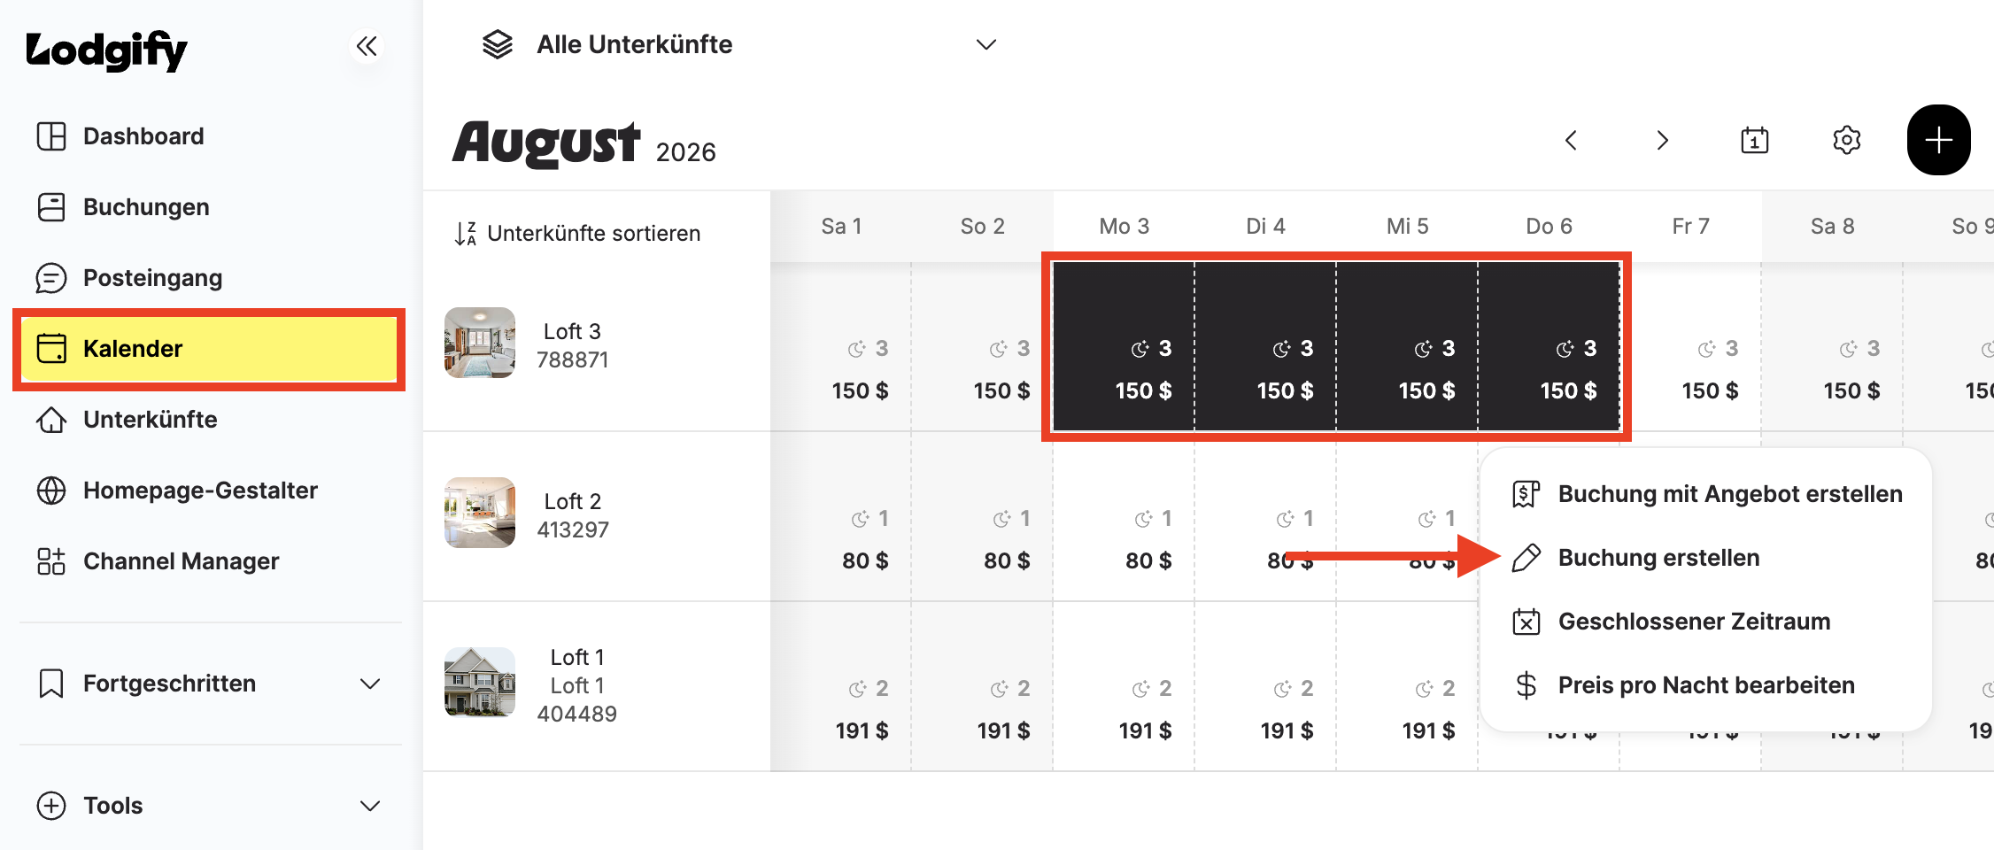Jump to today using calendar icon
The width and height of the screenshot is (1994, 850).
(x=1754, y=140)
